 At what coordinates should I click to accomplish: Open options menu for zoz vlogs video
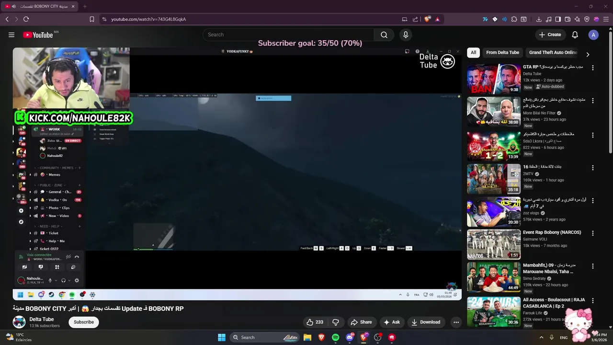point(593,200)
